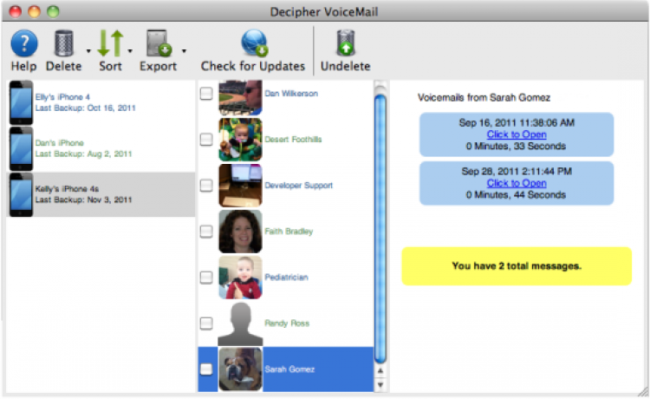
Task: Check the Faith Bradley checkbox
Action: pyautogui.click(x=206, y=232)
